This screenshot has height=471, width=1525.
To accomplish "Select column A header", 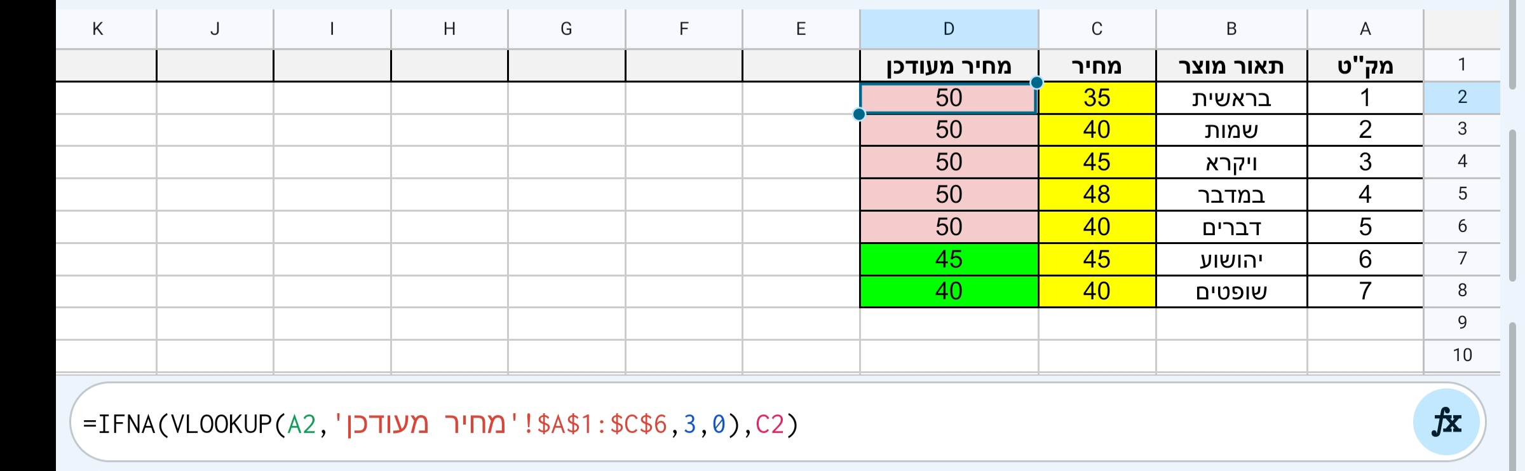I will [1365, 29].
